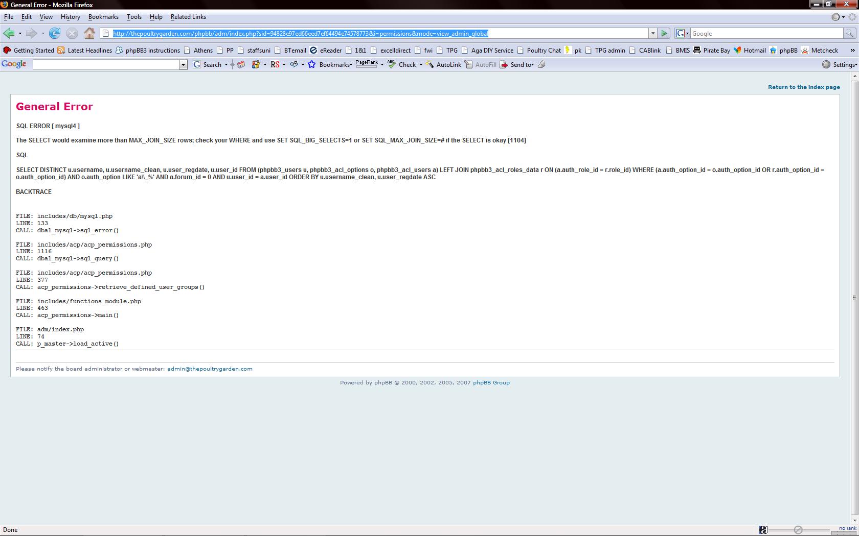Expand the address bar URL history dropdown
The width and height of the screenshot is (859, 536).
point(653,34)
